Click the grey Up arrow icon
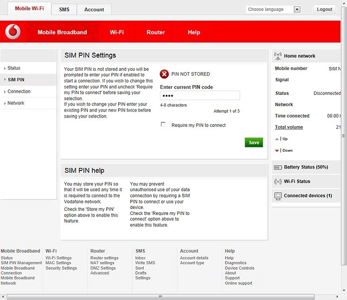 pos(277,139)
